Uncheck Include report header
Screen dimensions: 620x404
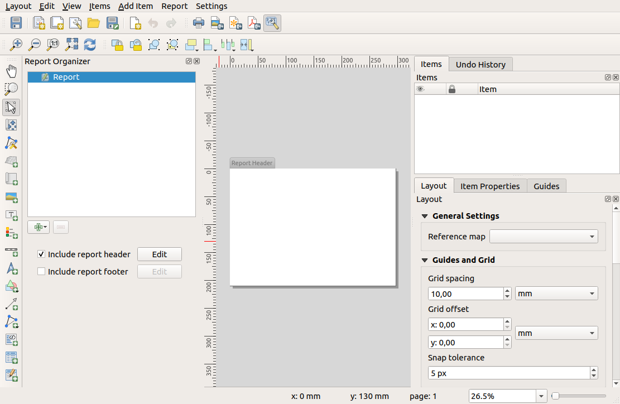(41, 254)
